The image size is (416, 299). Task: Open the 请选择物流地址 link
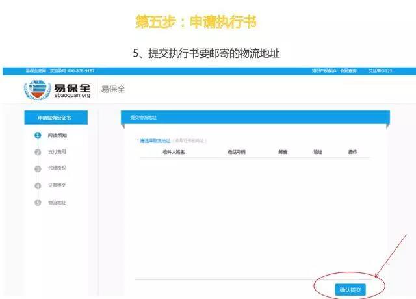[x=155, y=140]
